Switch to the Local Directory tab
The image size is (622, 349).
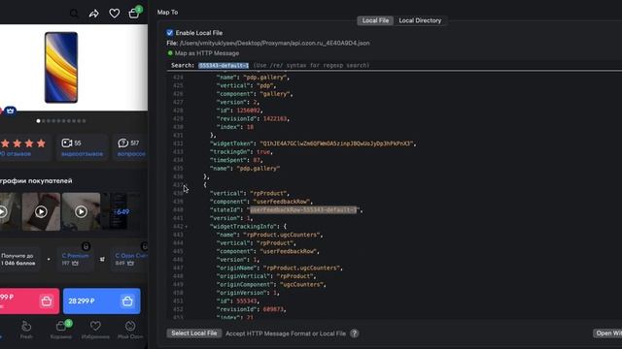click(x=420, y=20)
